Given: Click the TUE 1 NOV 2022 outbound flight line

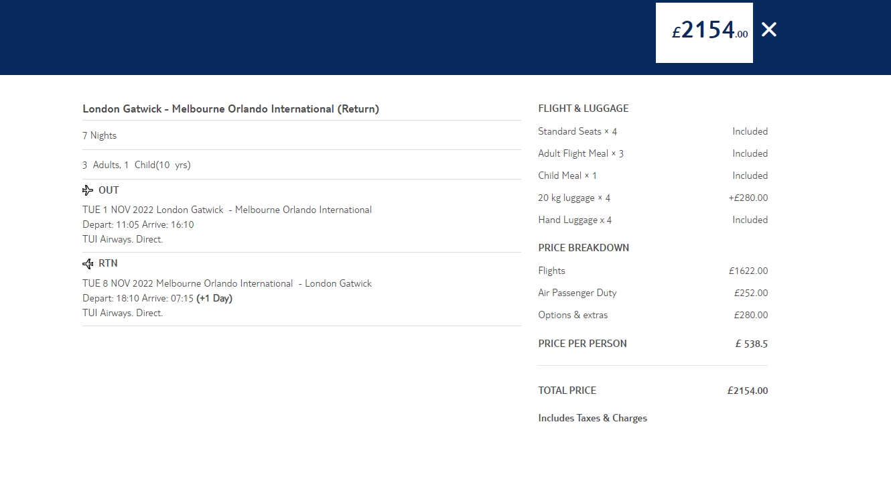Looking at the screenshot, I should [x=227, y=210].
